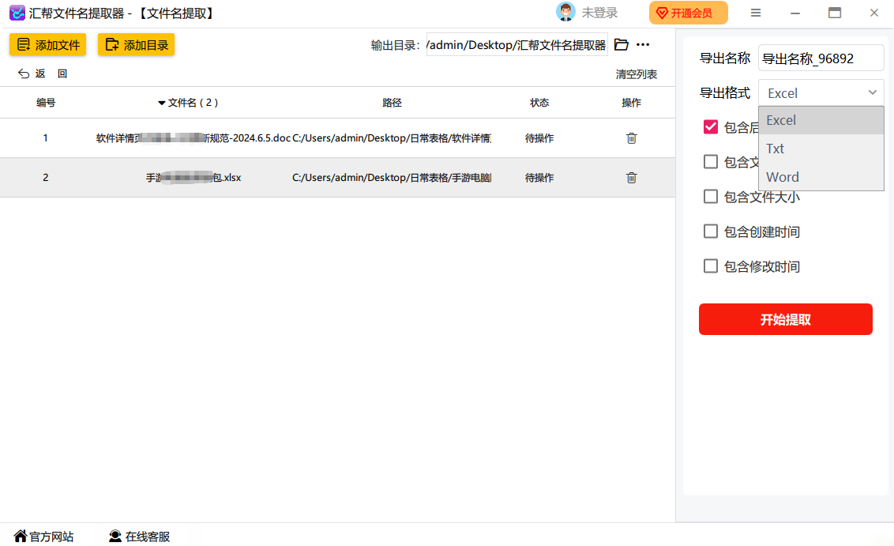
Task: Open the output directory folder icon
Action: tap(622, 45)
